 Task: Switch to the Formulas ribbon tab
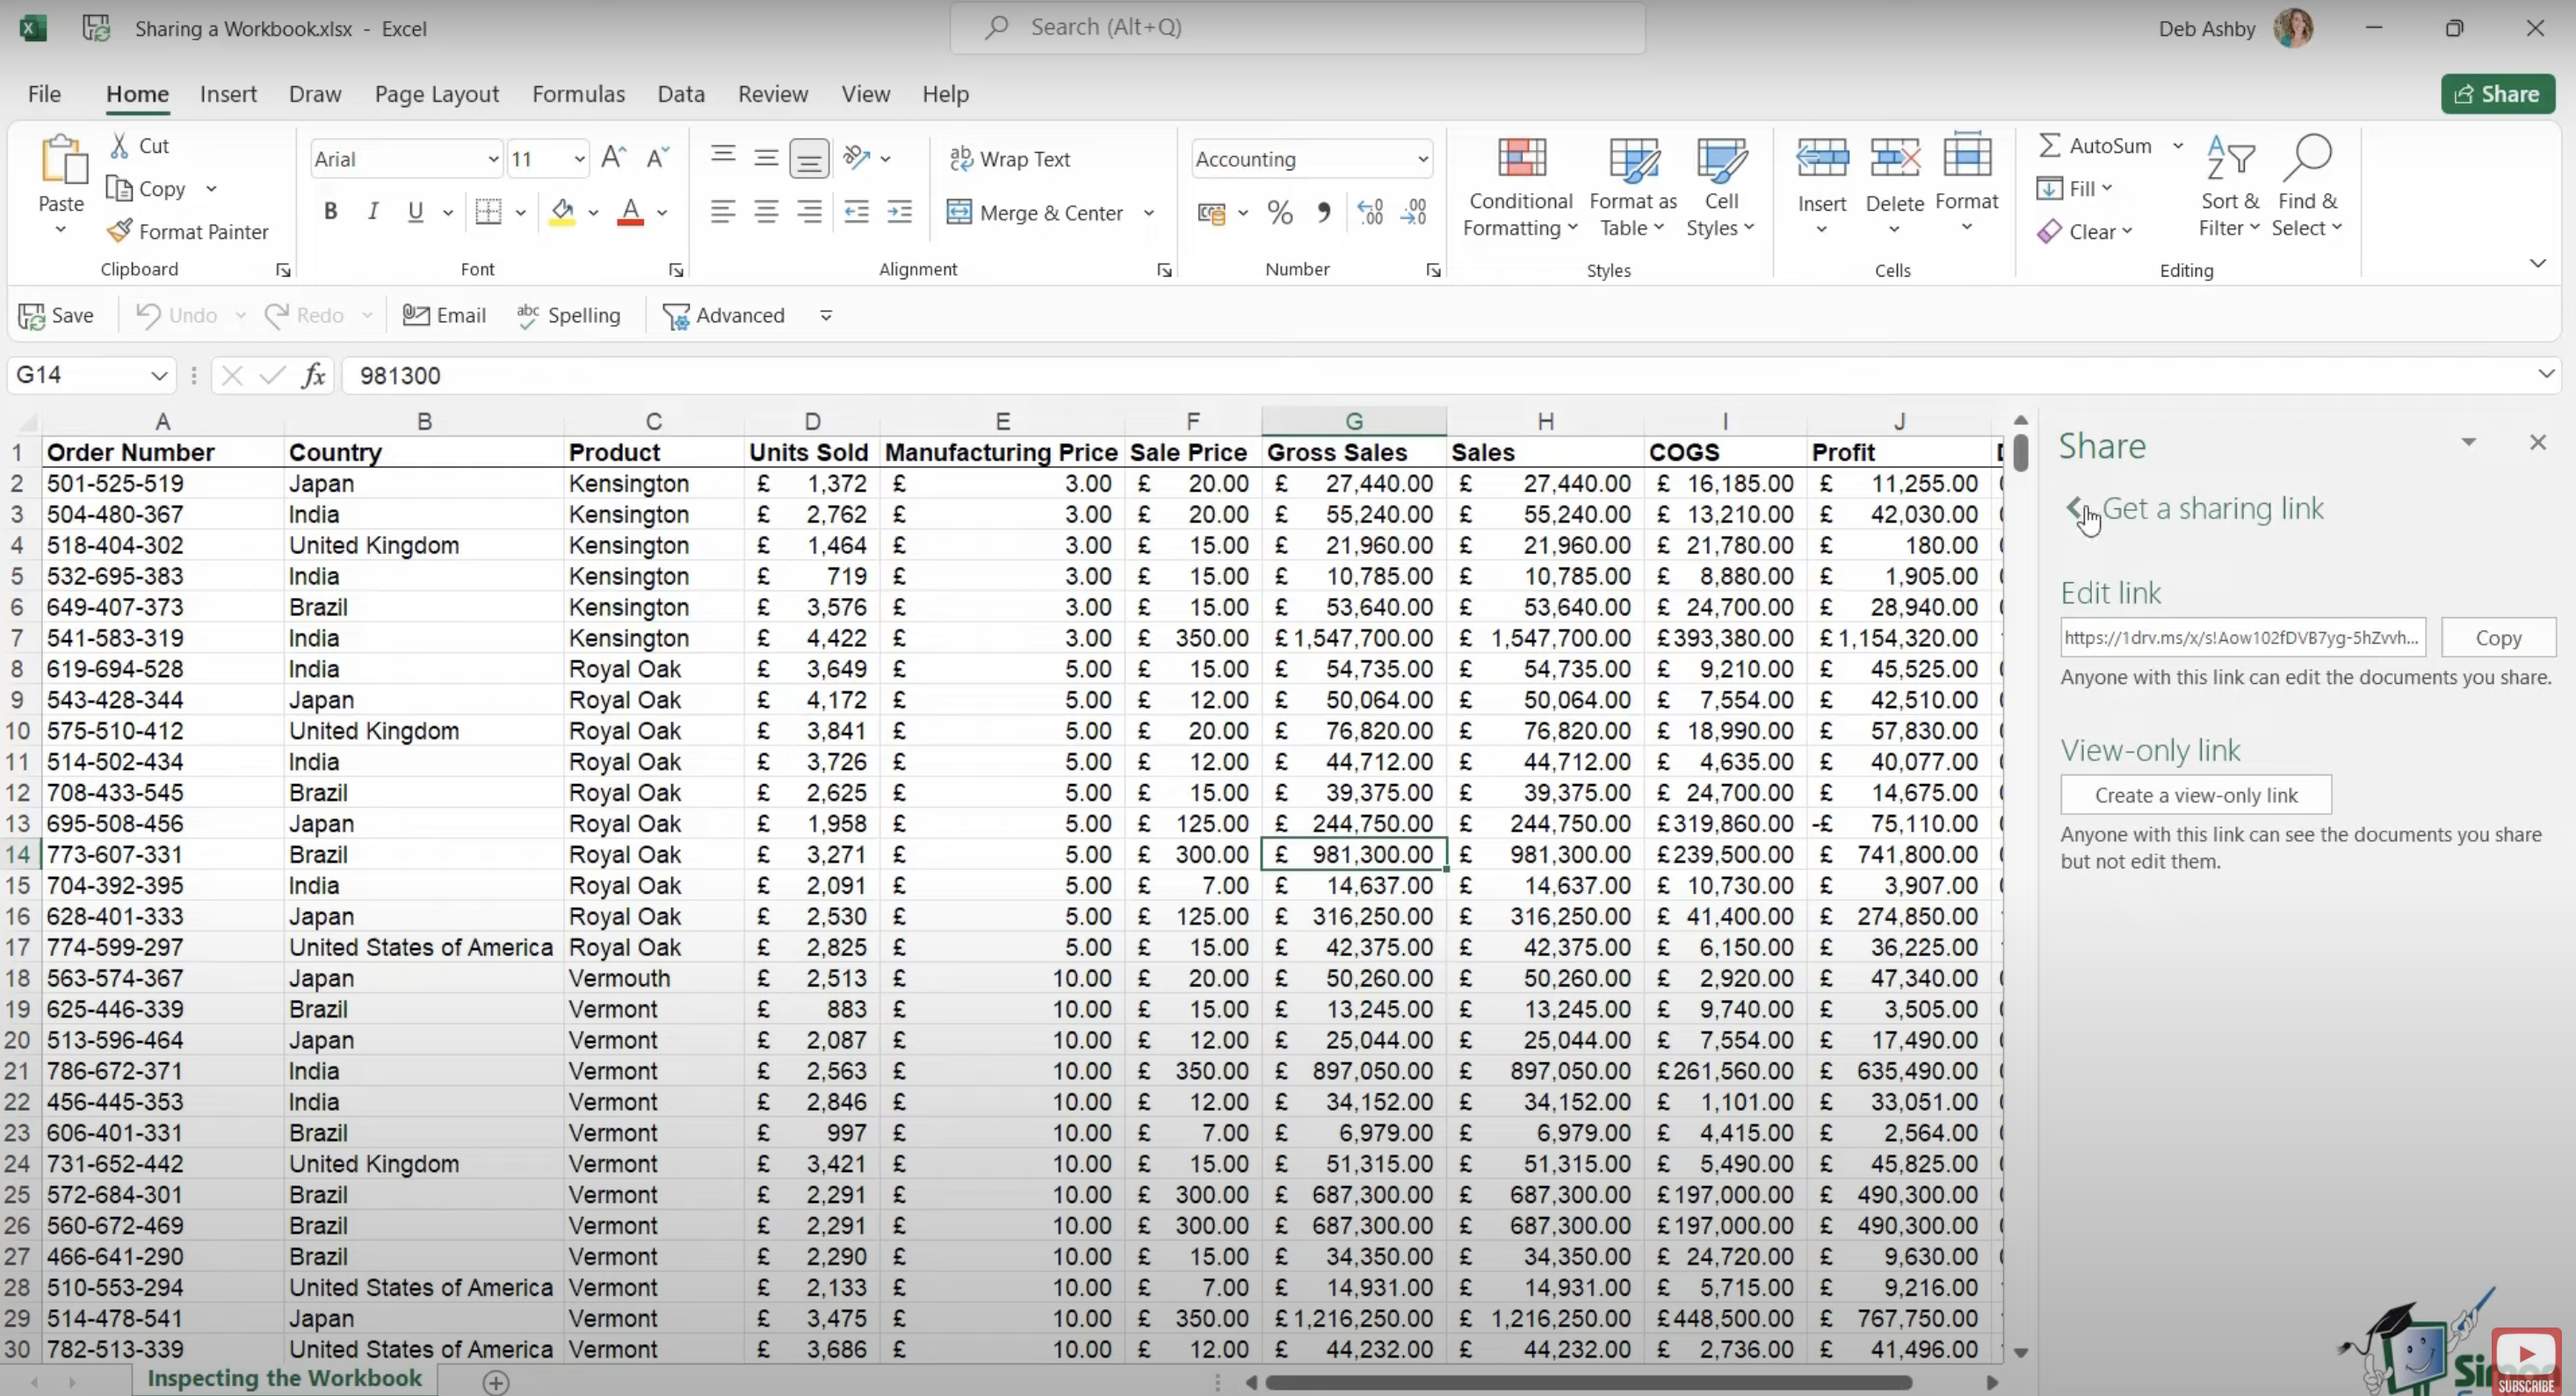(x=578, y=94)
